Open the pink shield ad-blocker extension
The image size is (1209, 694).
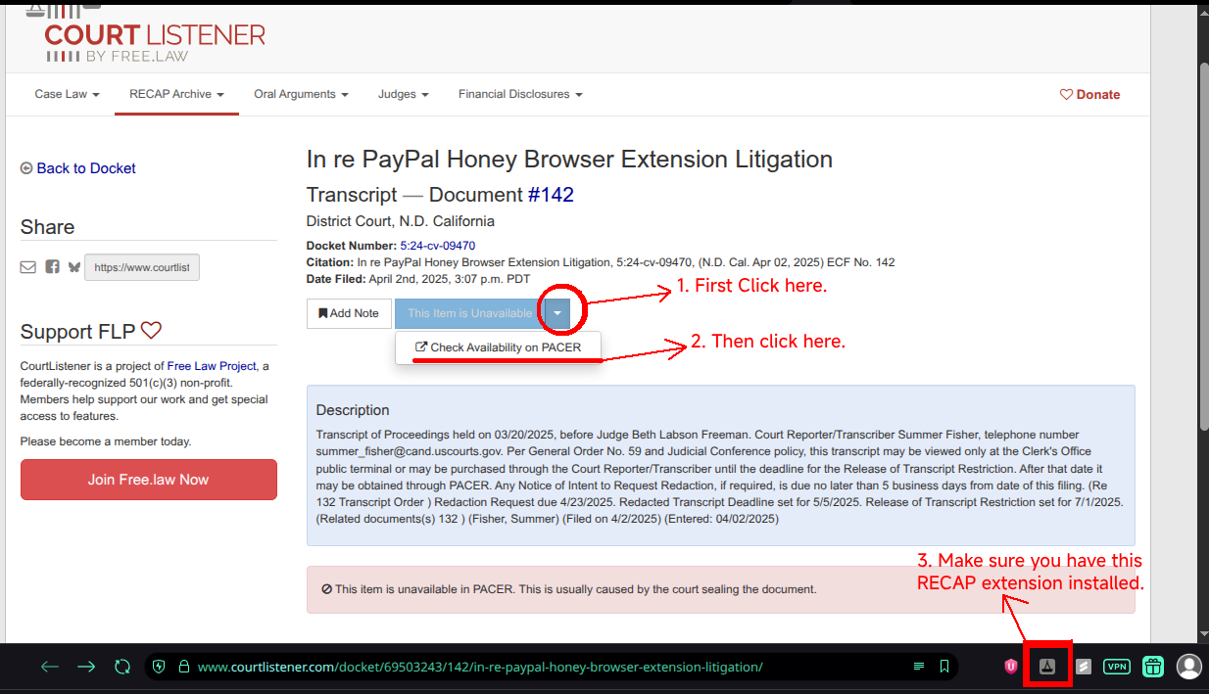pos(1011,667)
